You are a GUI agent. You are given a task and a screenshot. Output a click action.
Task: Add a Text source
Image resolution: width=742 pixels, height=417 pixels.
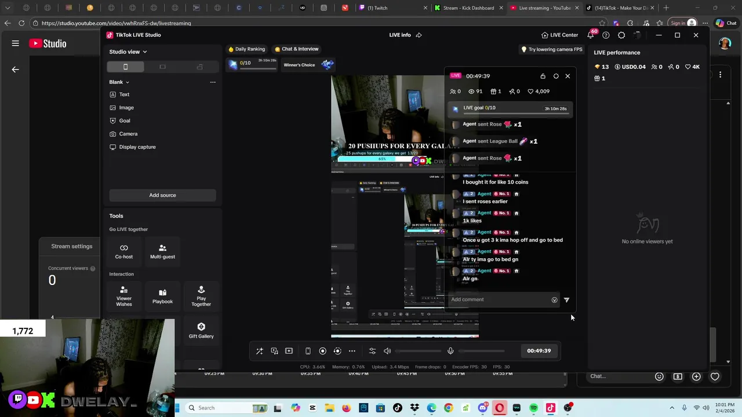tap(119, 94)
